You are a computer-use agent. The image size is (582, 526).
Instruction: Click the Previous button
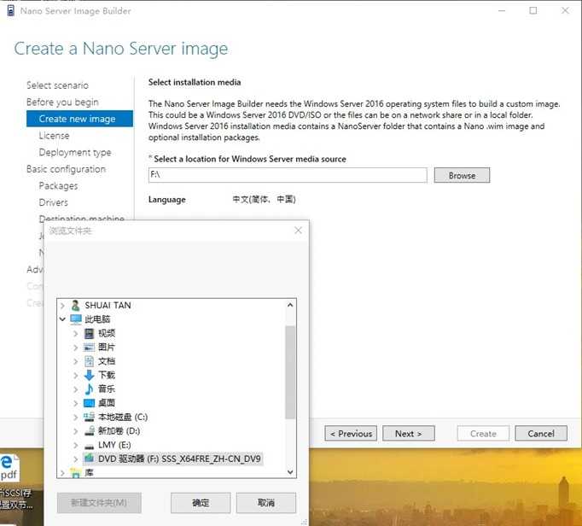(351, 434)
